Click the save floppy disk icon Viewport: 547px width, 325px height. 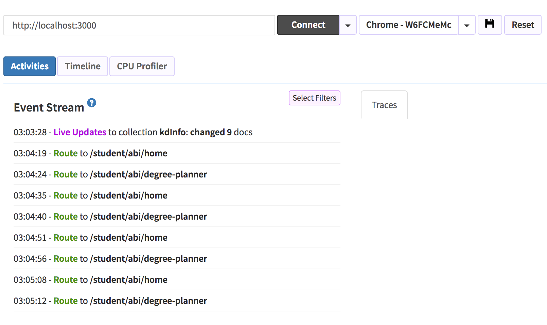(x=490, y=24)
